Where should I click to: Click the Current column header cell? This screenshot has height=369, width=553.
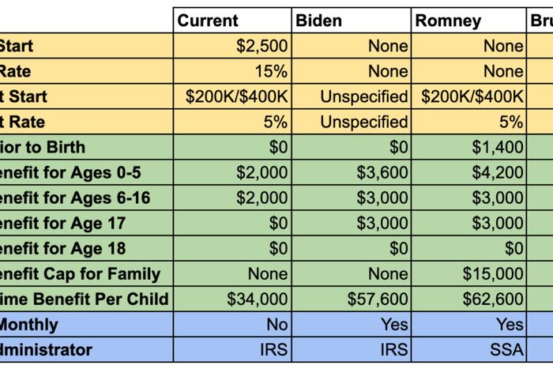pyautogui.click(x=231, y=21)
